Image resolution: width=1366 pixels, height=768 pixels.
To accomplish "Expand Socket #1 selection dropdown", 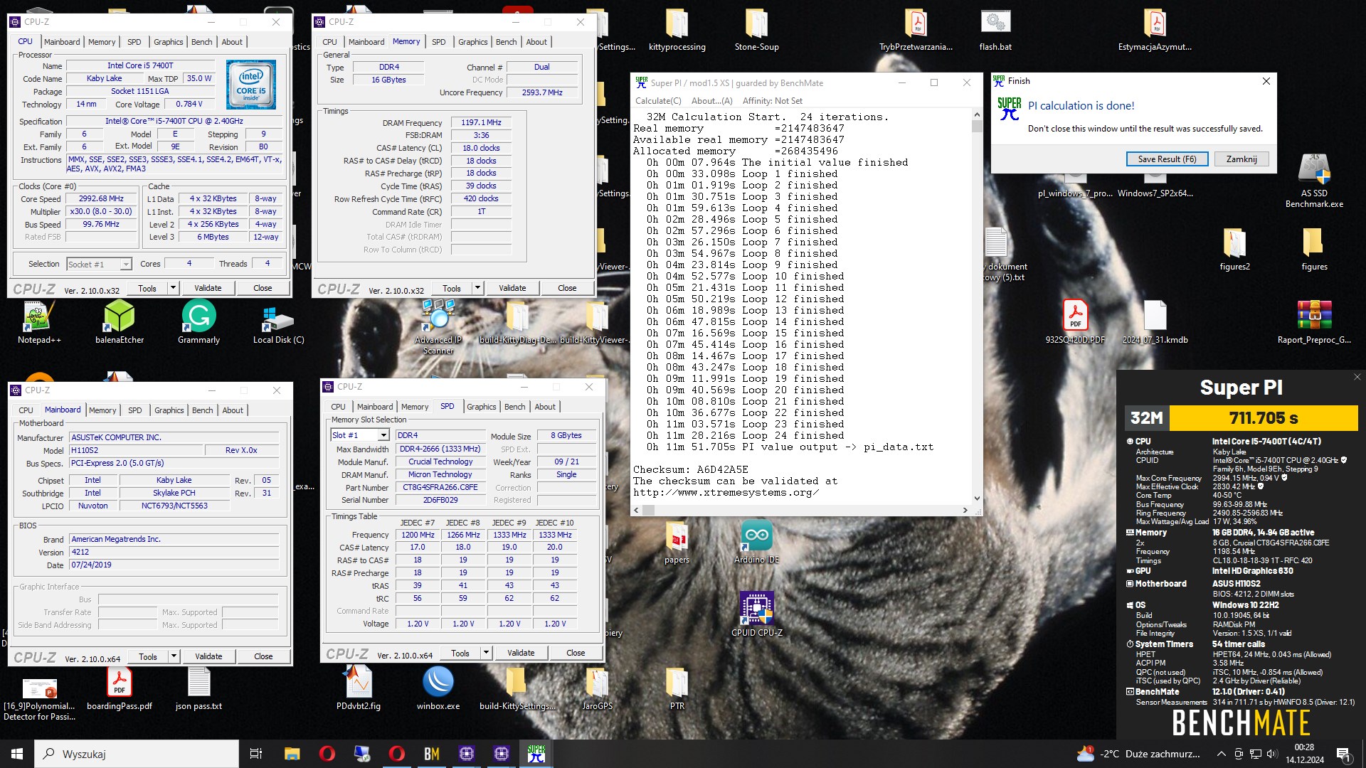I will tap(126, 265).
